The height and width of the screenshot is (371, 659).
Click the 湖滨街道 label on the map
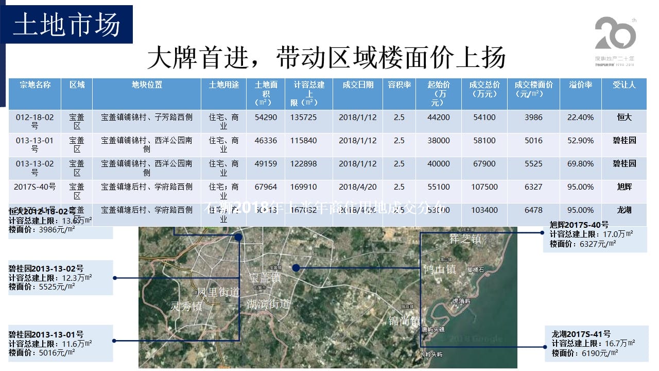(268, 304)
